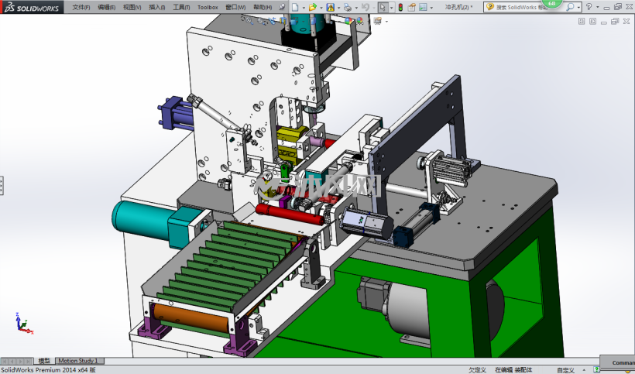Image resolution: width=635 pixels, height=374 pixels.
Task: Switch to the Motion Study 1 tab
Action: coord(78,361)
